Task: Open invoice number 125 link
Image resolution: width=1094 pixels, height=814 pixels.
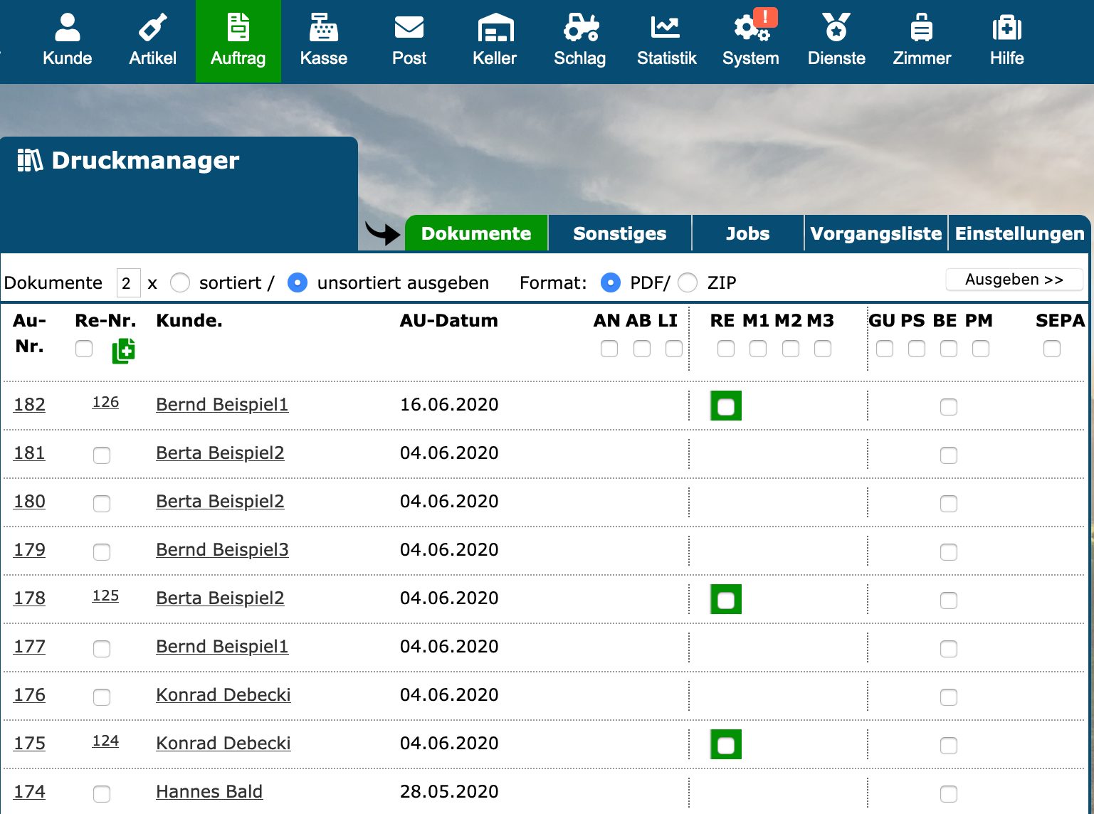Action: pyautogui.click(x=105, y=596)
